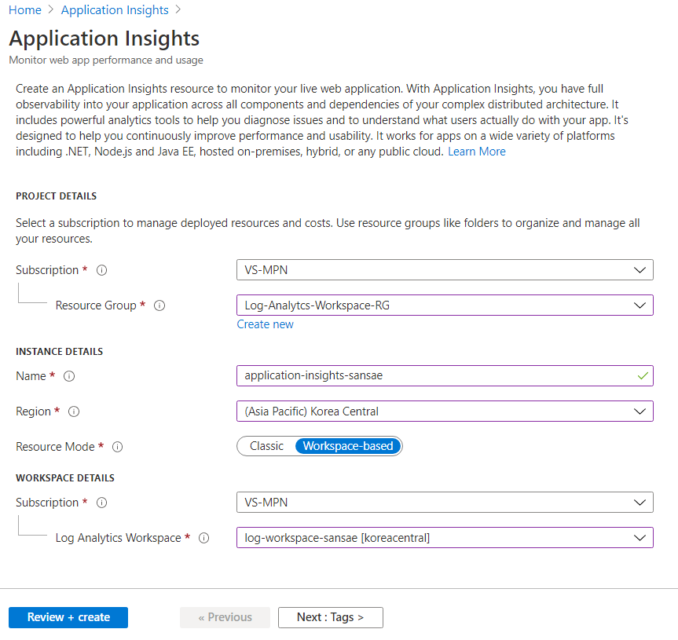Open the Learn More link

476,152
